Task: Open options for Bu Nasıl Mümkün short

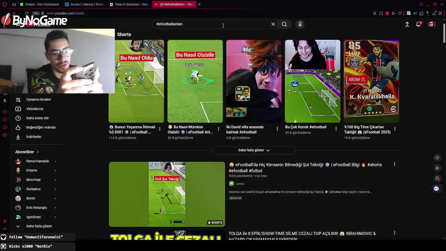Action: [218, 129]
